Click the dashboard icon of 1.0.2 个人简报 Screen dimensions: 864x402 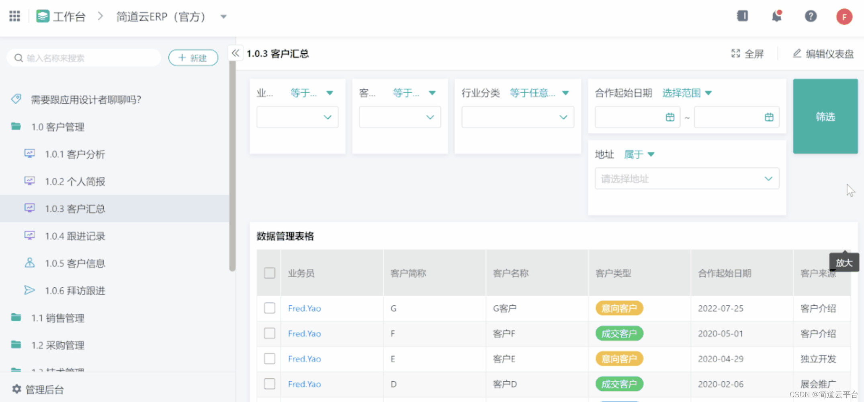(29, 181)
